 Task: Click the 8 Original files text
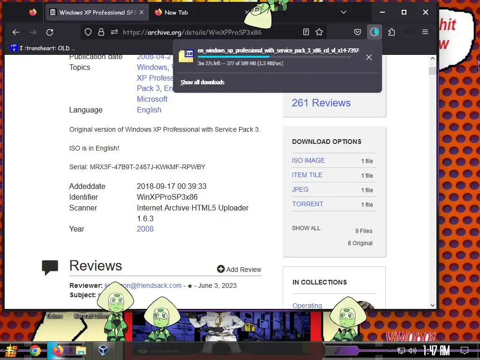pos(360,243)
